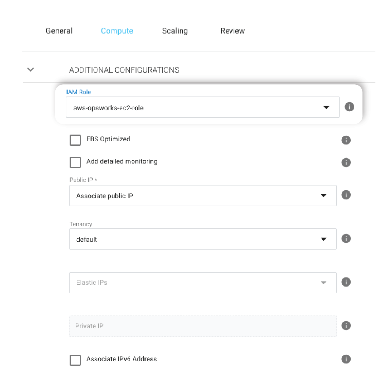Open the Tenancy dropdown showing default
The image size is (390, 386).
click(203, 239)
